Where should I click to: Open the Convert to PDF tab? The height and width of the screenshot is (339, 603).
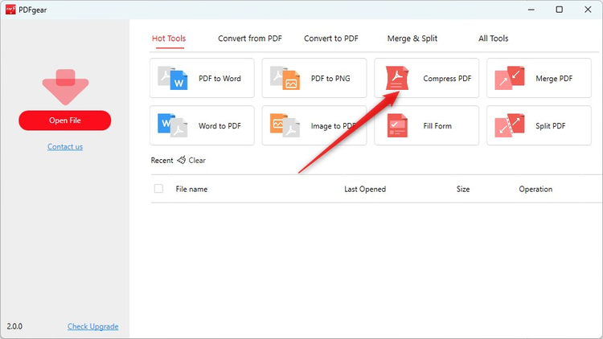pos(331,39)
